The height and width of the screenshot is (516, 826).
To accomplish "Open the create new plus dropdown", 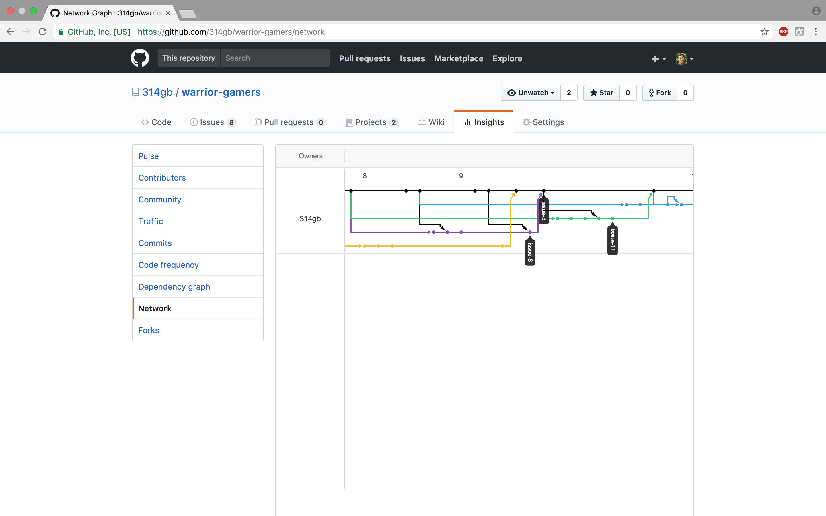I will (659, 59).
